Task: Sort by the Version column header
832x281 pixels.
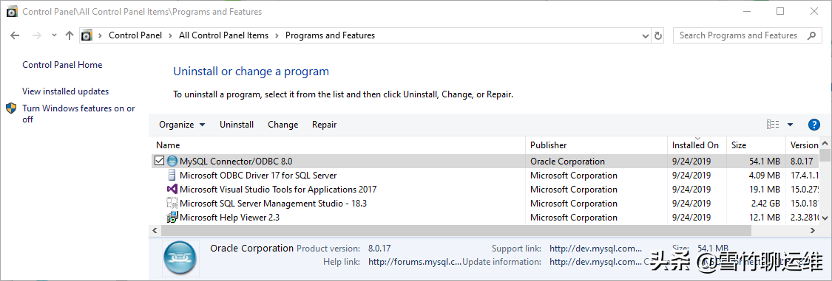Action: (802, 145)
